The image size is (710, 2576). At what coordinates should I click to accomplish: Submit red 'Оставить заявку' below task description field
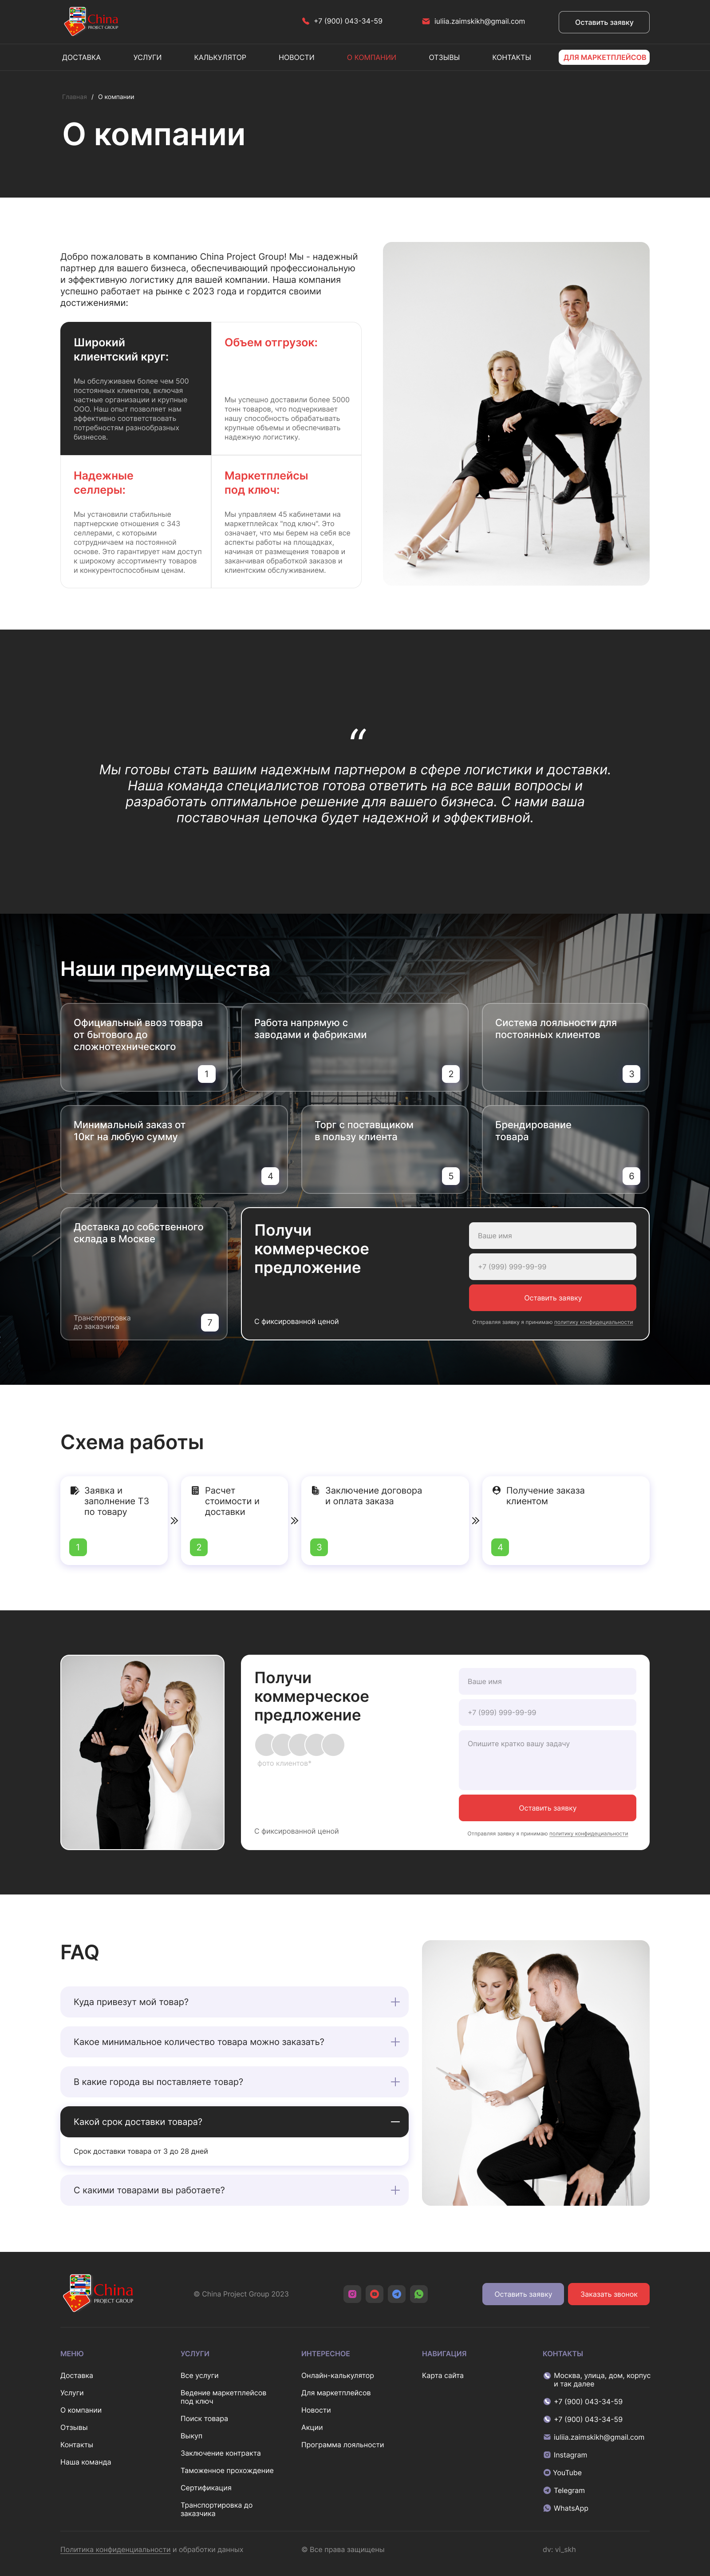click(547, 1808)
